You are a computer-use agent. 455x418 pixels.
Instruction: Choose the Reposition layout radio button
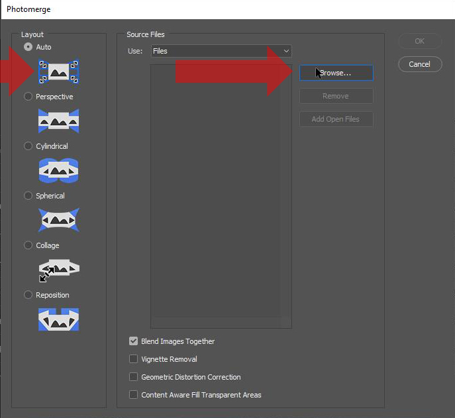tap(28, 295)
